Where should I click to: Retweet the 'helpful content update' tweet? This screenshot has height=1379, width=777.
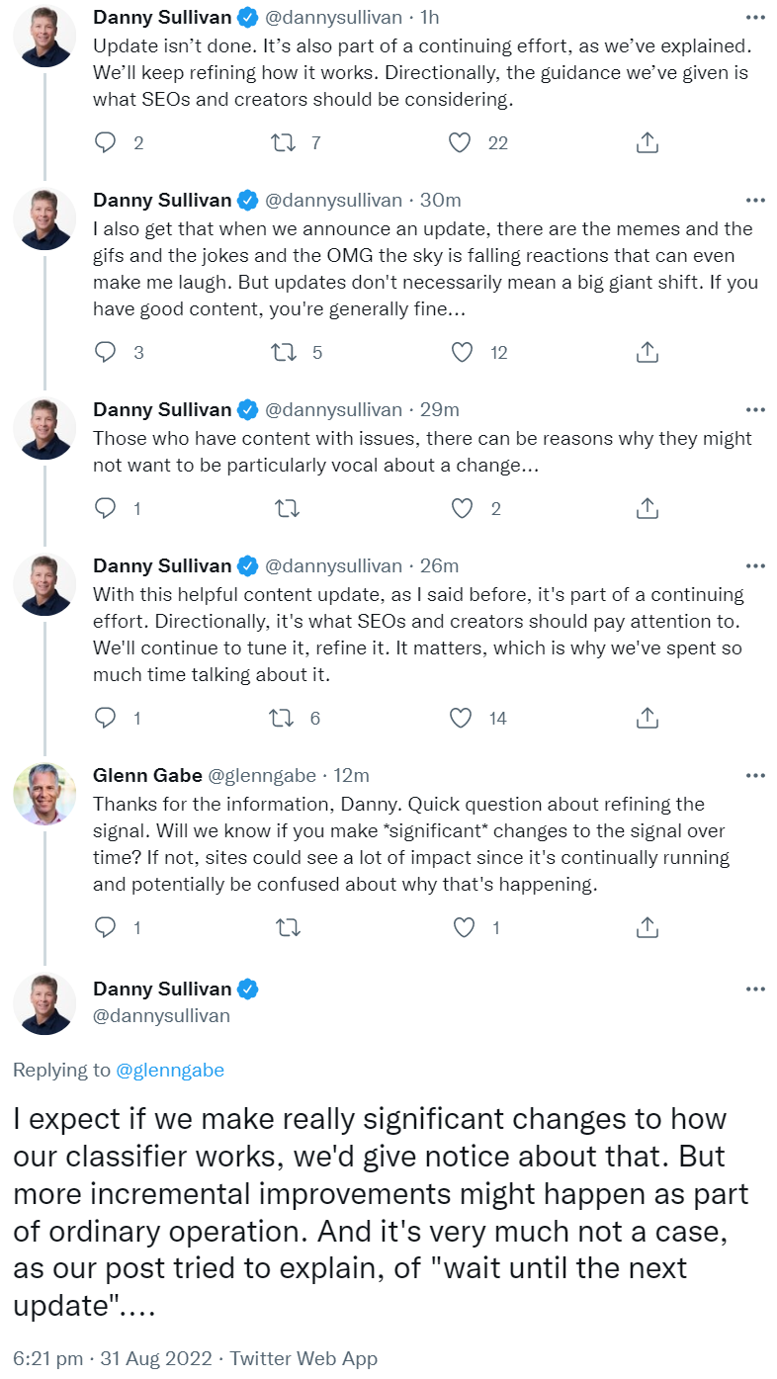(283, 719)
